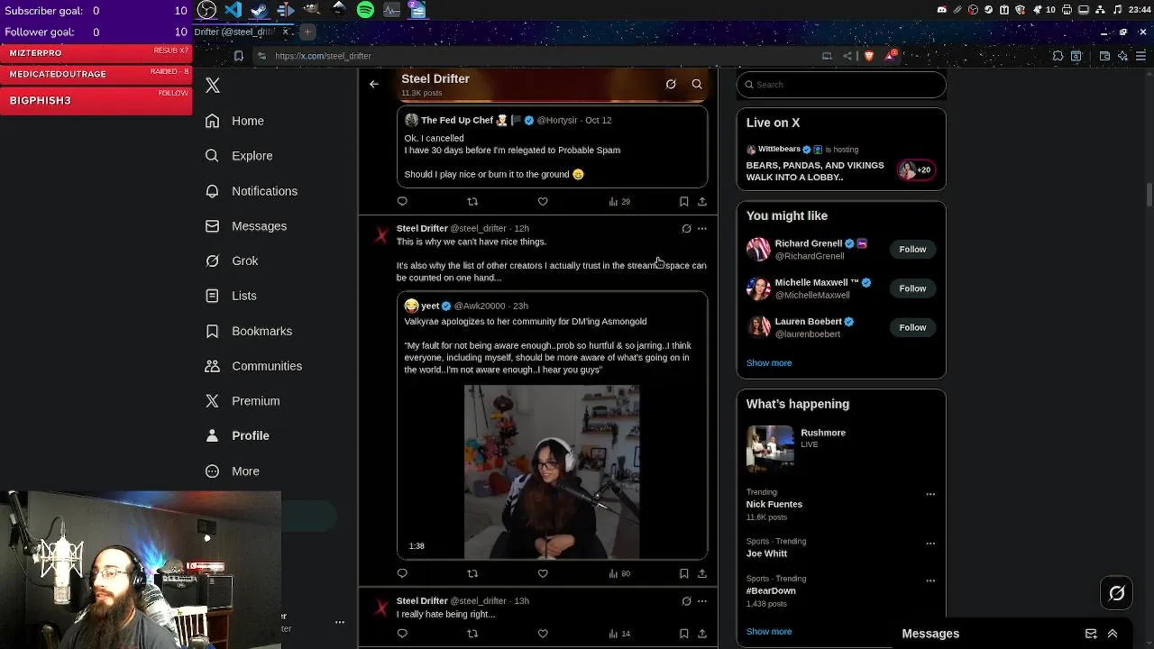
Task: Bookmark this page in the browser toolbar
Action: point(238,56)
